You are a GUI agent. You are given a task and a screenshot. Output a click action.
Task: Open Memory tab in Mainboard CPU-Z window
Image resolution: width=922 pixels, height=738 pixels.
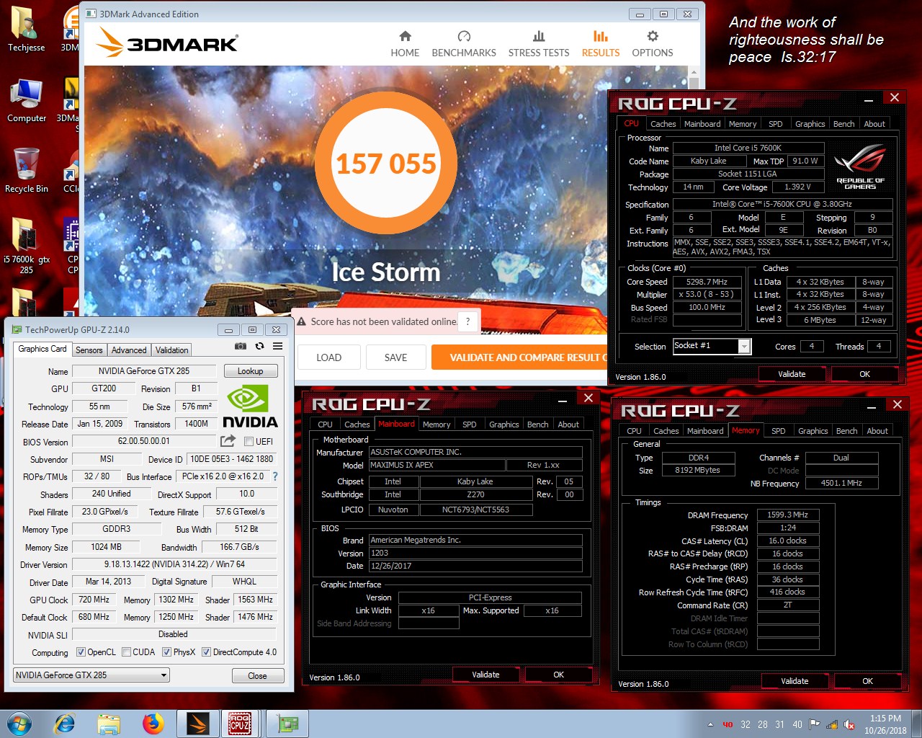coord(437,424)
